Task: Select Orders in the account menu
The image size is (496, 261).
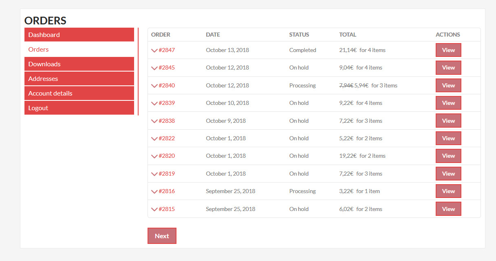Action: tap(38, 49)
